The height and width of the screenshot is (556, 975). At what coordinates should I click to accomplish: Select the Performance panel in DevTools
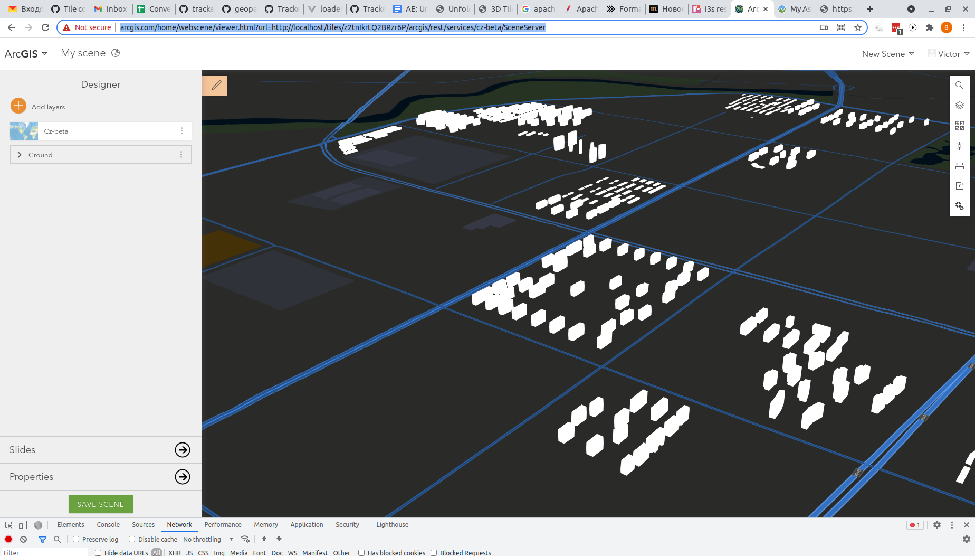[x=223, y=524]
